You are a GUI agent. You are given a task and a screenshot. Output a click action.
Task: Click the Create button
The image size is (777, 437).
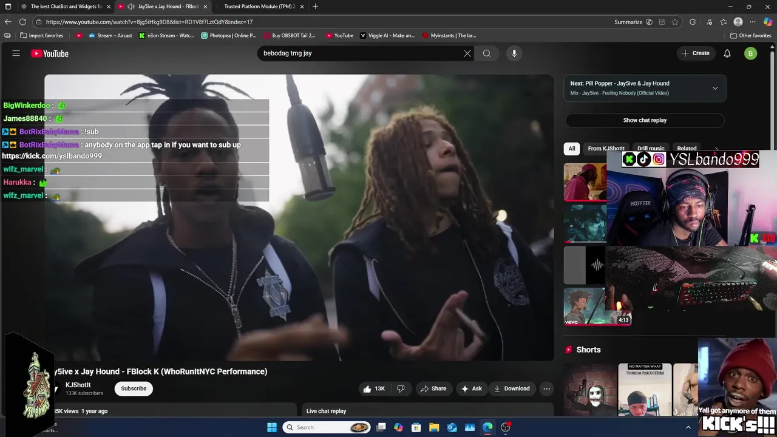(x=696, y=53)
